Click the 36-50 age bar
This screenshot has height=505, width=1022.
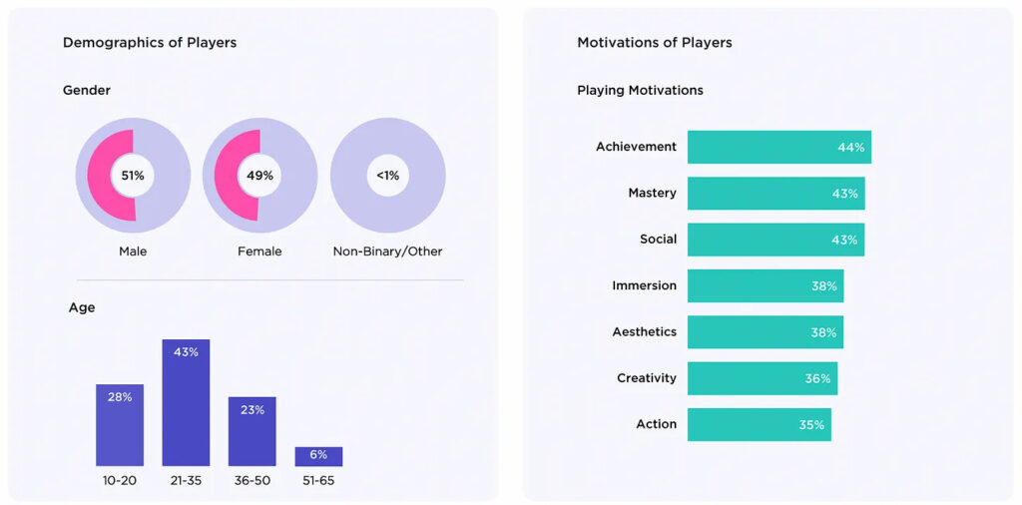252,431
